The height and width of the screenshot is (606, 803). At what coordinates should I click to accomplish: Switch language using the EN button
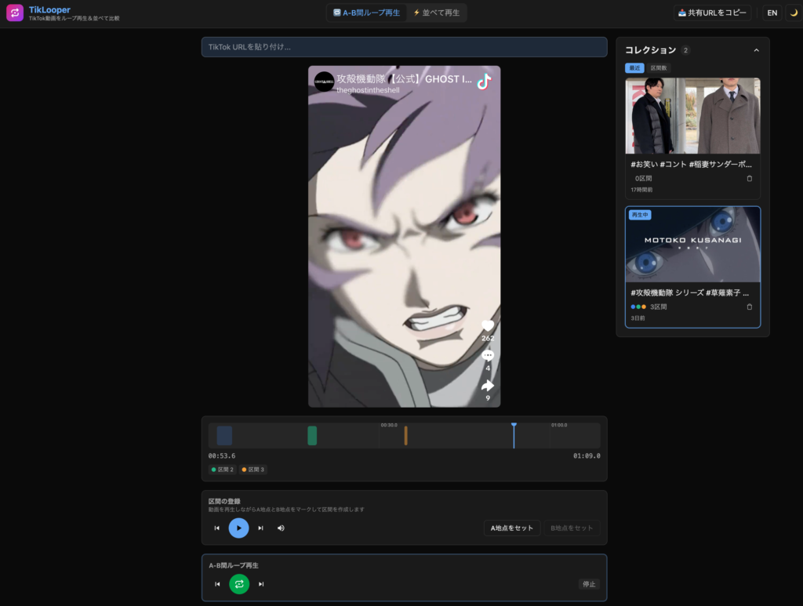click(x=772, y=13)
